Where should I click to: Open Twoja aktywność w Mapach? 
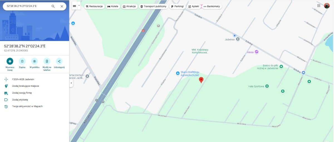(27, 106)
